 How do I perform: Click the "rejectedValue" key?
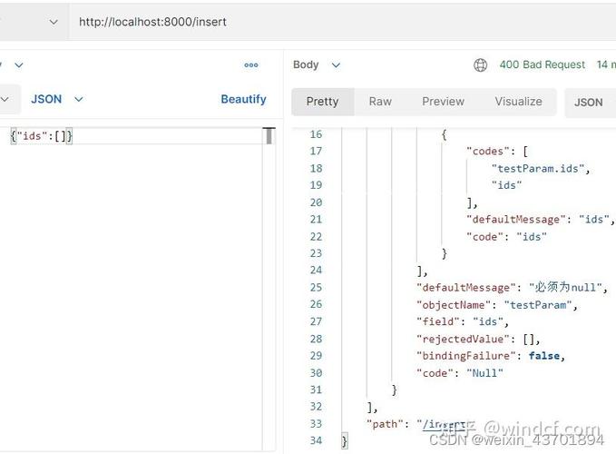point(463,339)
